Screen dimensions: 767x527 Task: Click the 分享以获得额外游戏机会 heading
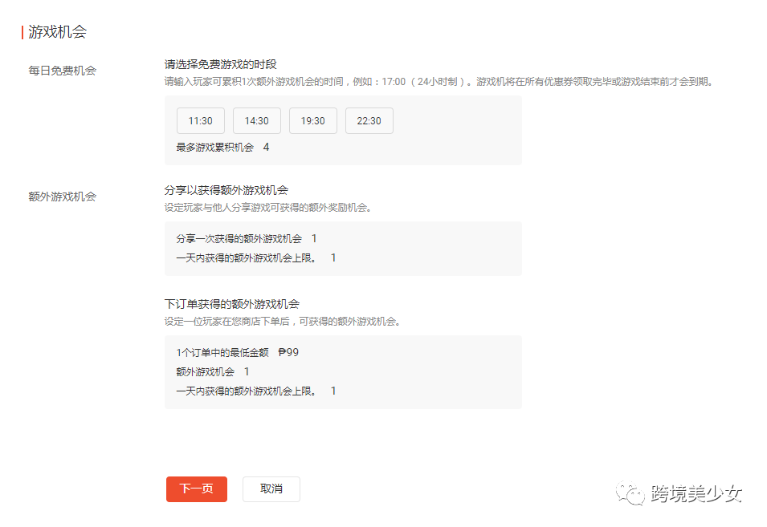[226, 190]
